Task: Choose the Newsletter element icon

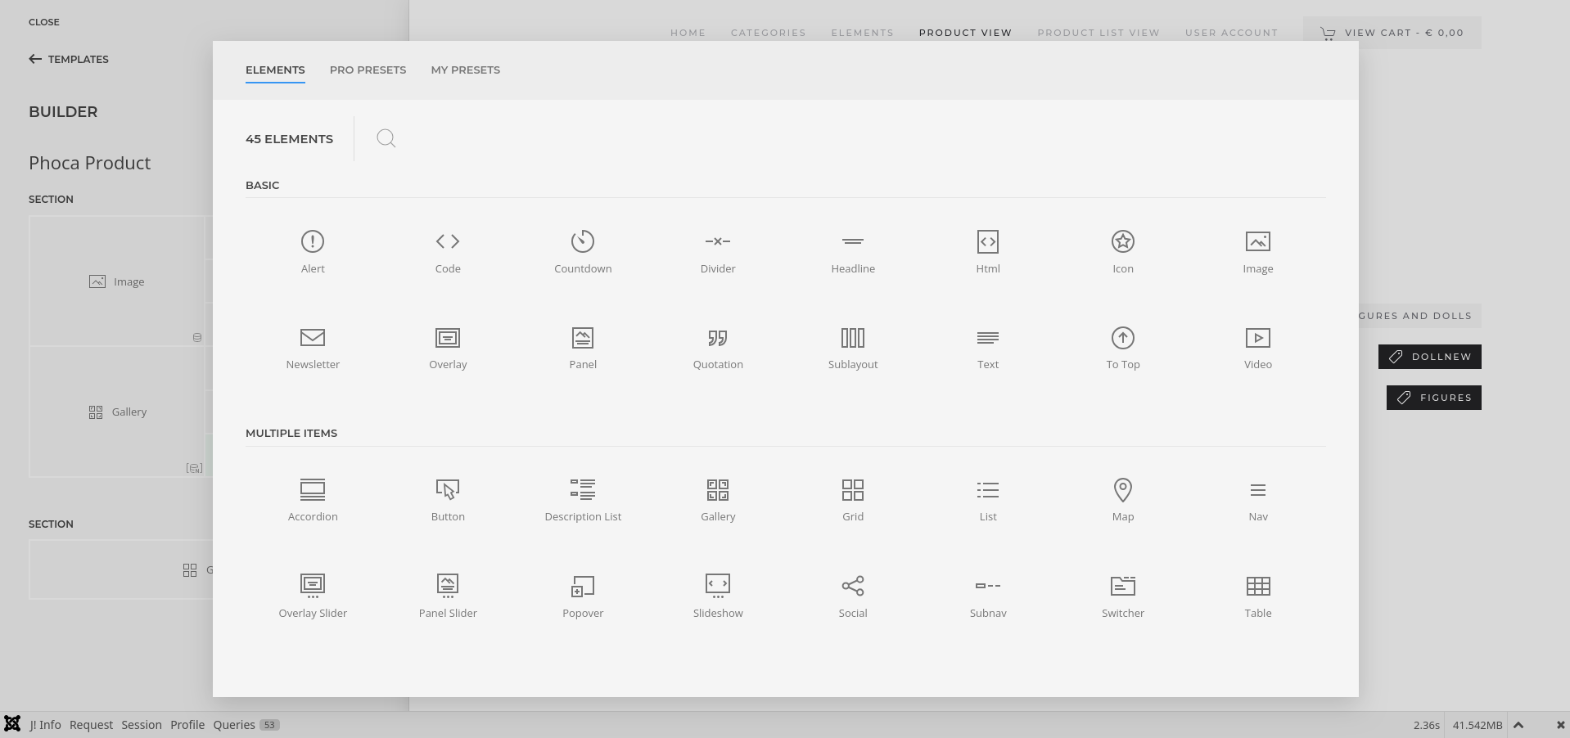Action: coord(313,338)
